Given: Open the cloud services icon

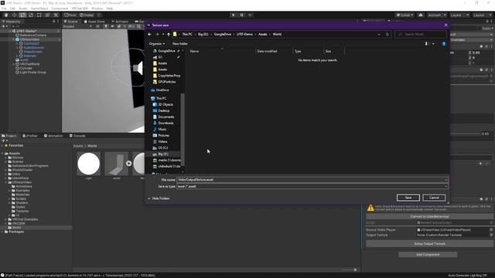Looking at the screenshot, I should [421, 15].
